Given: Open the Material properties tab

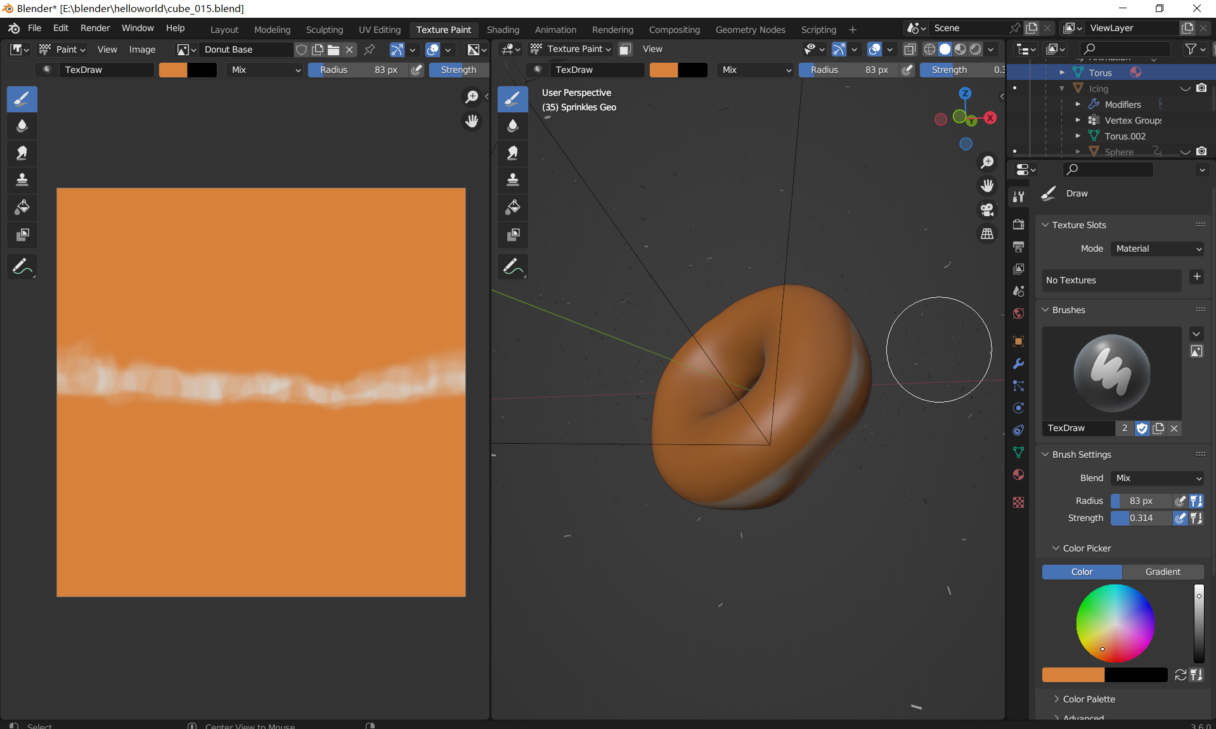Looking at the screenshot, I should [x=1018, y=475].
